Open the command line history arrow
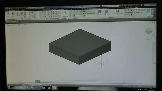The width and height of the screenshot is (162, 91). point(124,82)
